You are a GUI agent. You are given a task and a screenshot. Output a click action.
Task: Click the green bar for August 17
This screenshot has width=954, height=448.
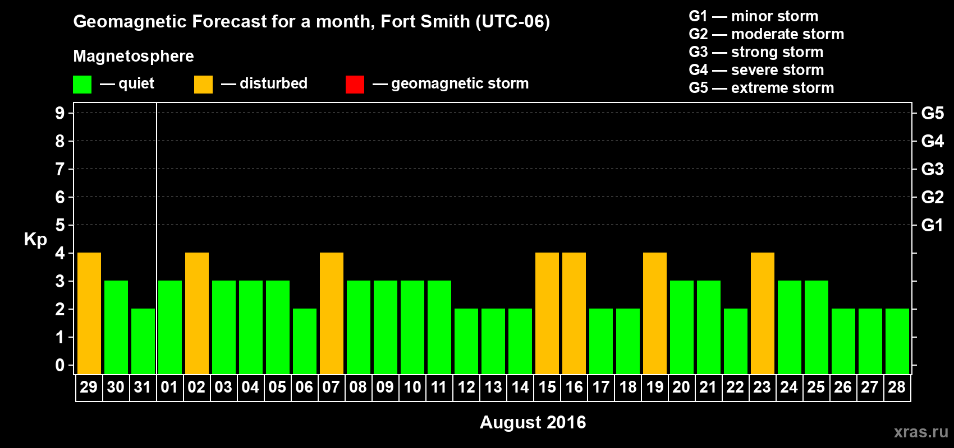[601, 341]
